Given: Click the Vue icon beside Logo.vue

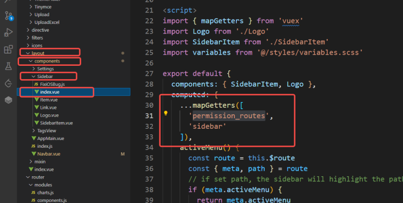Looking at the screenshot, I should pos(36,115).
